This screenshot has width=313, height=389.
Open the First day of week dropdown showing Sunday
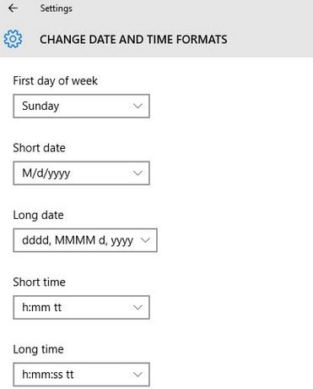pos(81,106)
